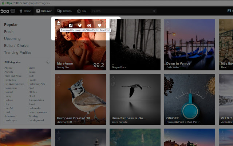Open the Concert category
Viewport: 233px width, 146px height.
(9, 92)
